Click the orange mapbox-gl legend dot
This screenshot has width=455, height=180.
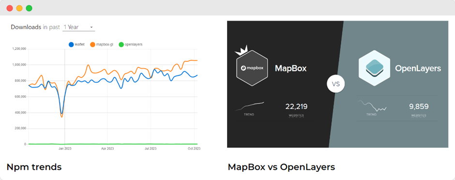click(92, 45)
